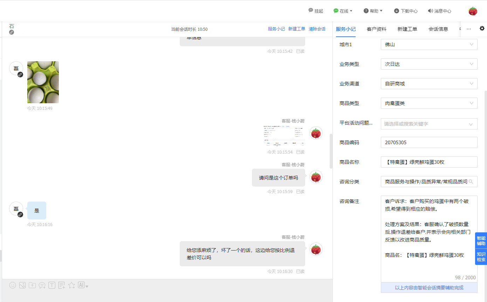Screen dimensions: 487x302
Task: Click the add note list icon
Action: 62,285
